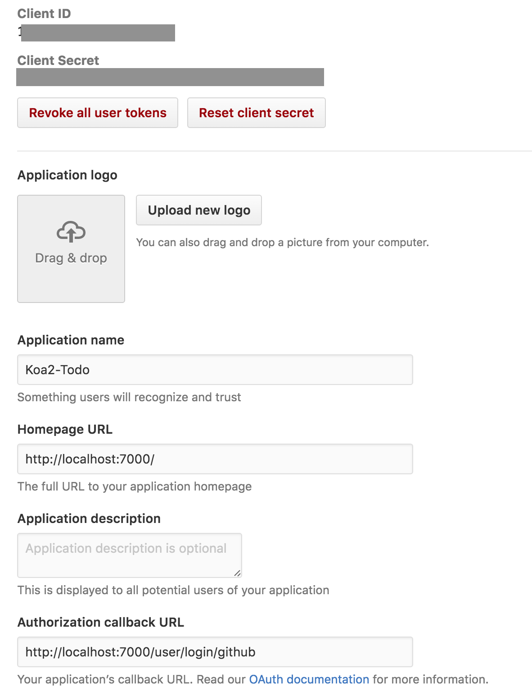Click the Application description label

click(x=89, y=518)
